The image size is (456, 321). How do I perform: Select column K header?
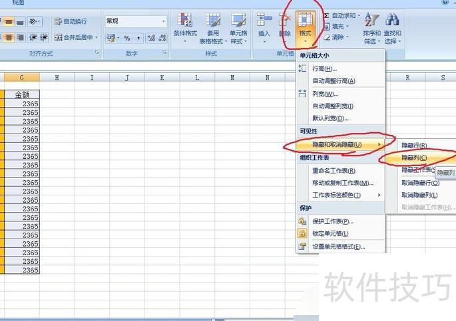point(162,78)
